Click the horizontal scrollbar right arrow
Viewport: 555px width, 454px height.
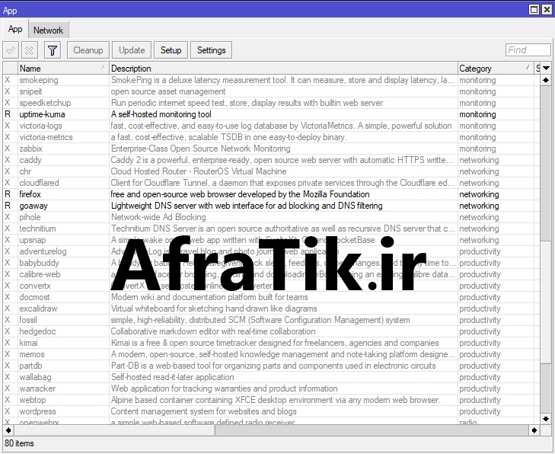534,430
